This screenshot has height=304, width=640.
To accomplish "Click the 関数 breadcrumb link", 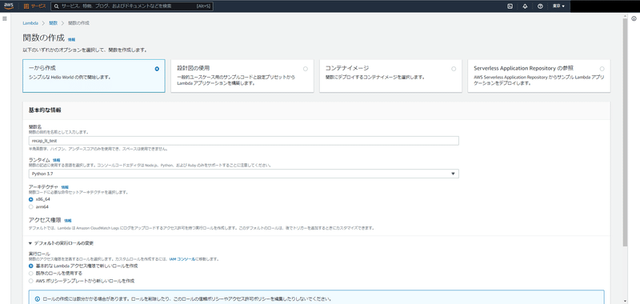I will (x=54, y=23).
